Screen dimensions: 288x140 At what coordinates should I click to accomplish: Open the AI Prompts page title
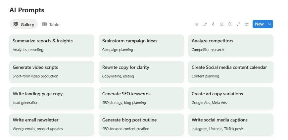[x=27, y=10]
